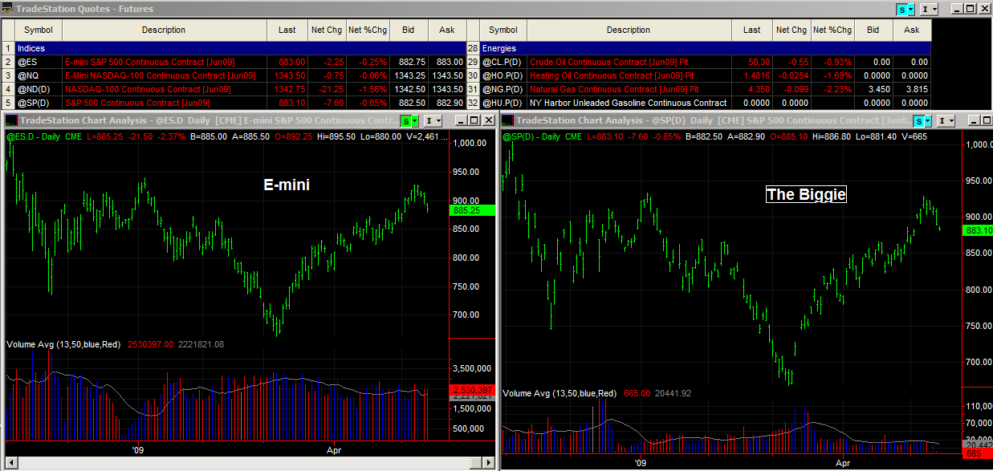Open the I interval link in @ES.D chart

tap(433, 120)
